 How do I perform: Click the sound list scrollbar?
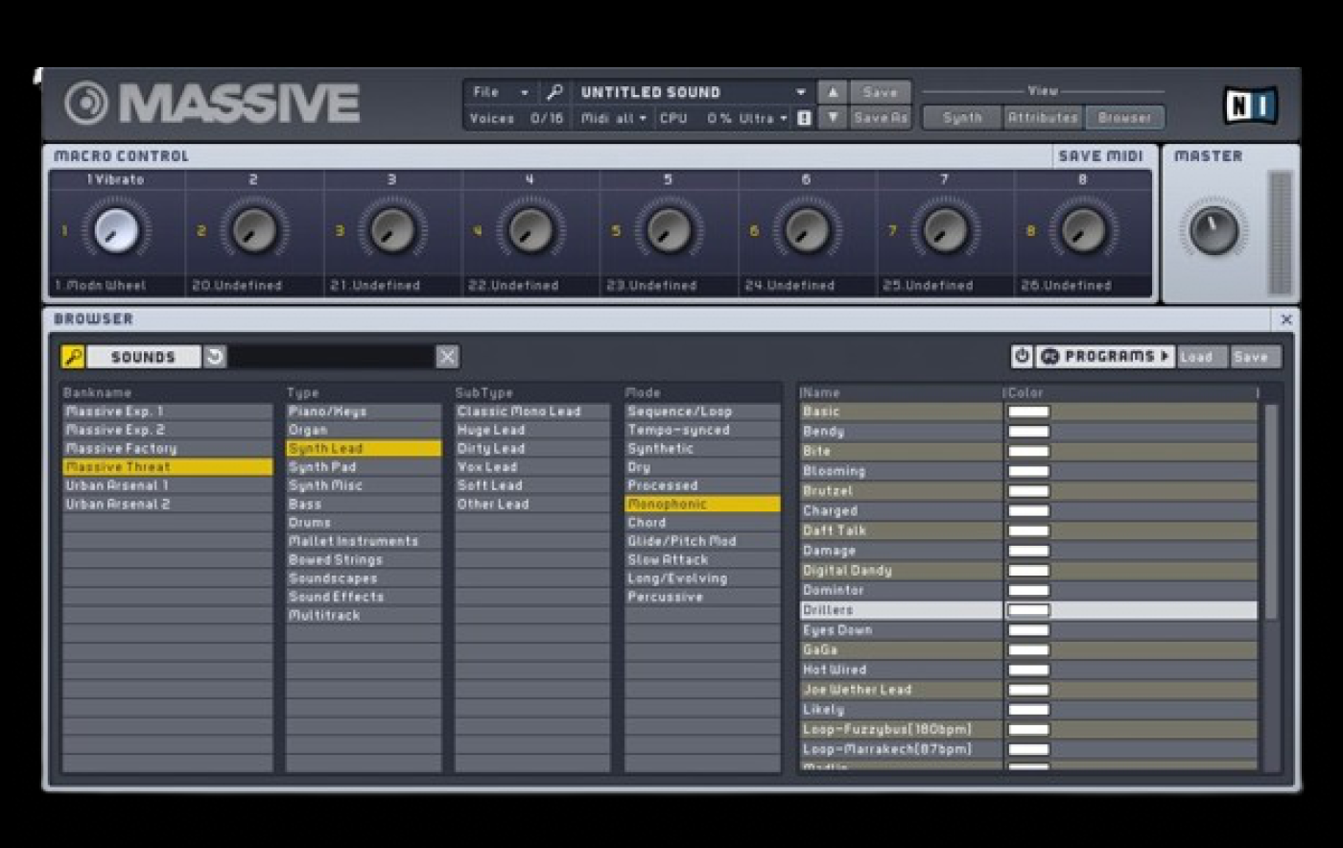tap(1271, 512)
